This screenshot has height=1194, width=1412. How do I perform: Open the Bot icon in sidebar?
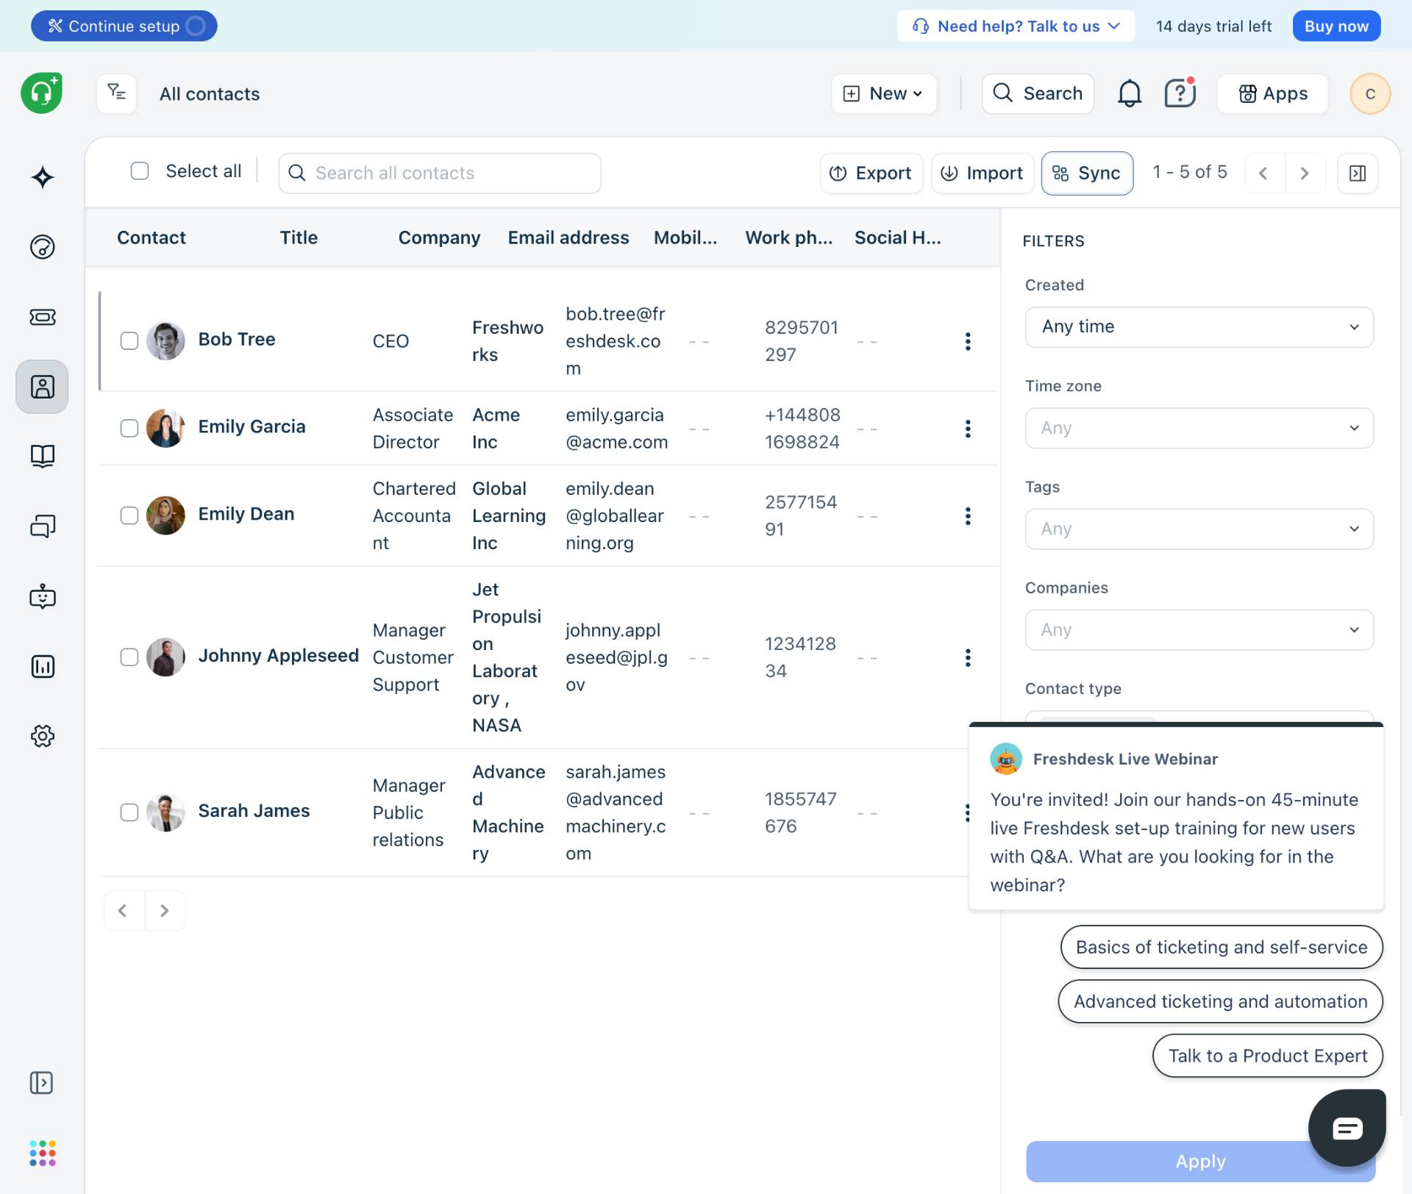coord(42,596)
